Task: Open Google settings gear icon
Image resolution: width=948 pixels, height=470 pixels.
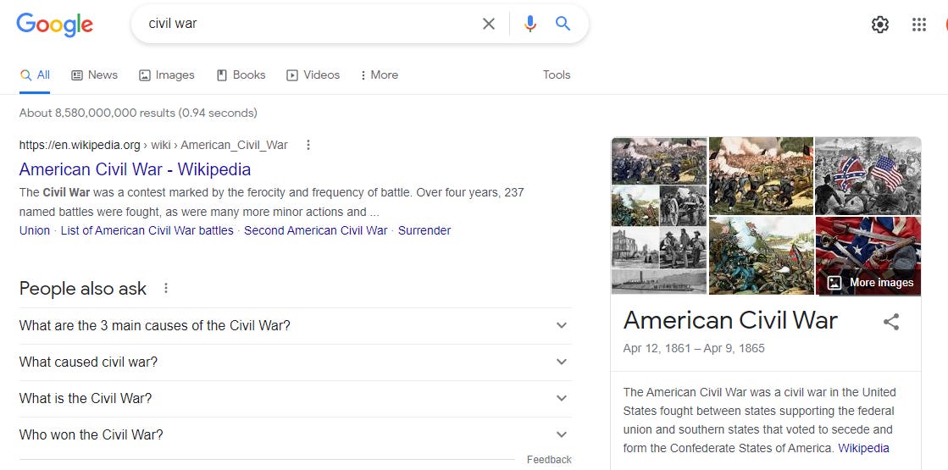Action: pyautogui.click(x=880, y=25)
